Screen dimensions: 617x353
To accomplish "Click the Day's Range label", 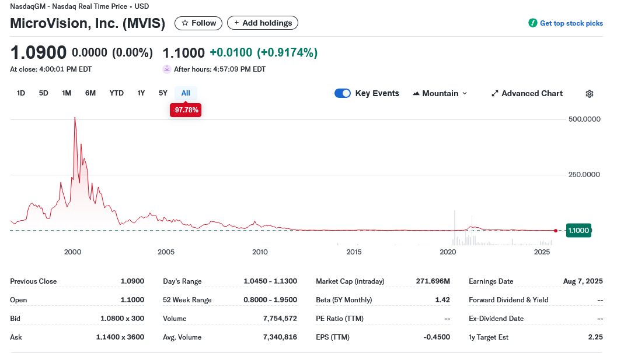I will click(x=182, y=281).
